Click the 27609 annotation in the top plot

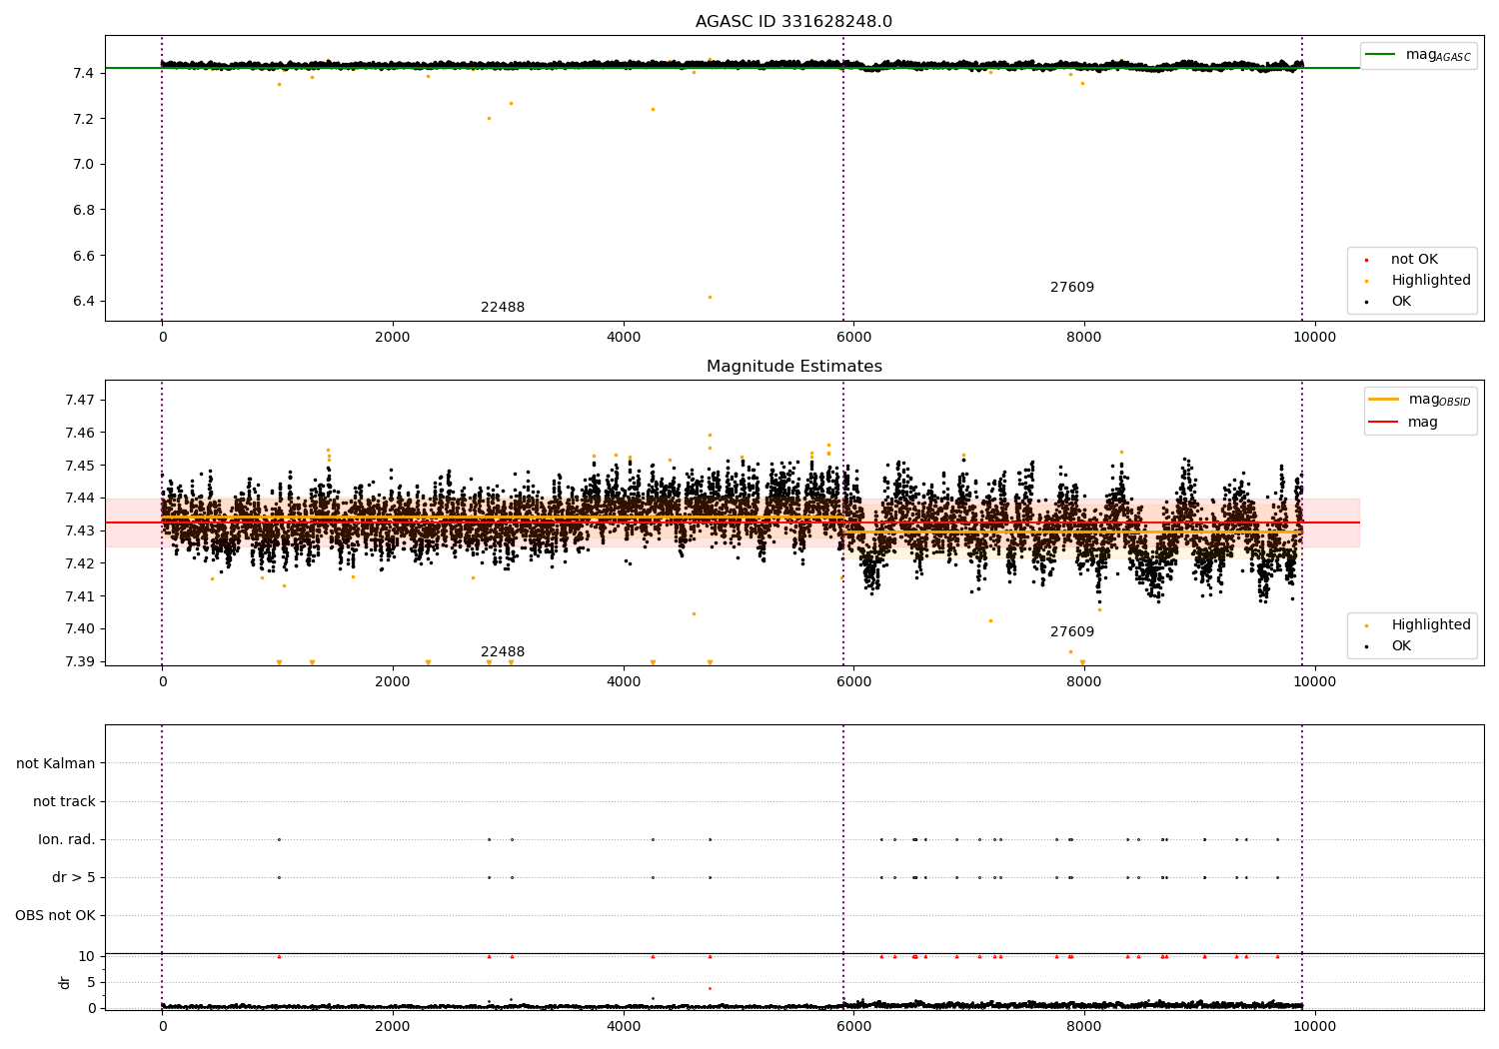(x=1072, y=288)
